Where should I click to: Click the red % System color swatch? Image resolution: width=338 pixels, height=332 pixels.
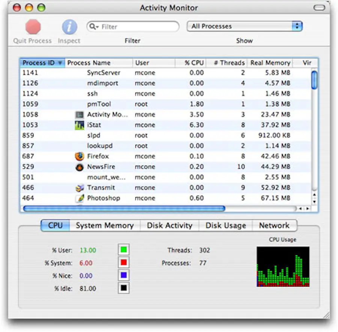pos(124,262)
